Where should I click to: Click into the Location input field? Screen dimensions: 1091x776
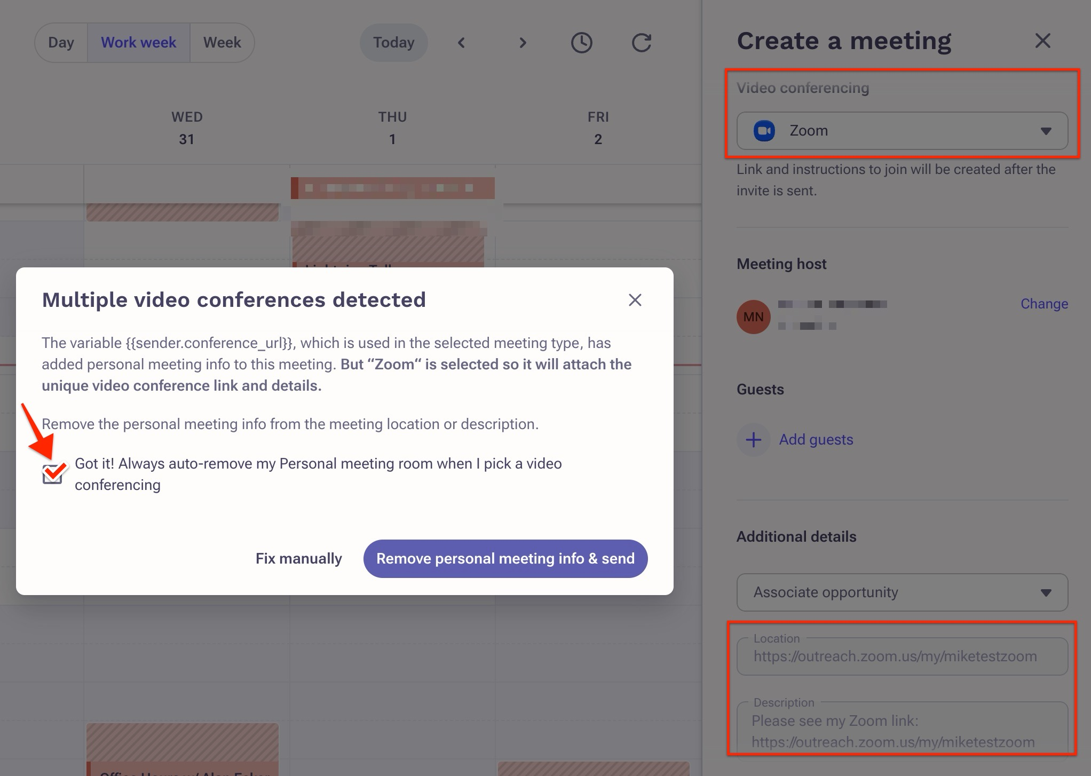[x=902, y=656]
